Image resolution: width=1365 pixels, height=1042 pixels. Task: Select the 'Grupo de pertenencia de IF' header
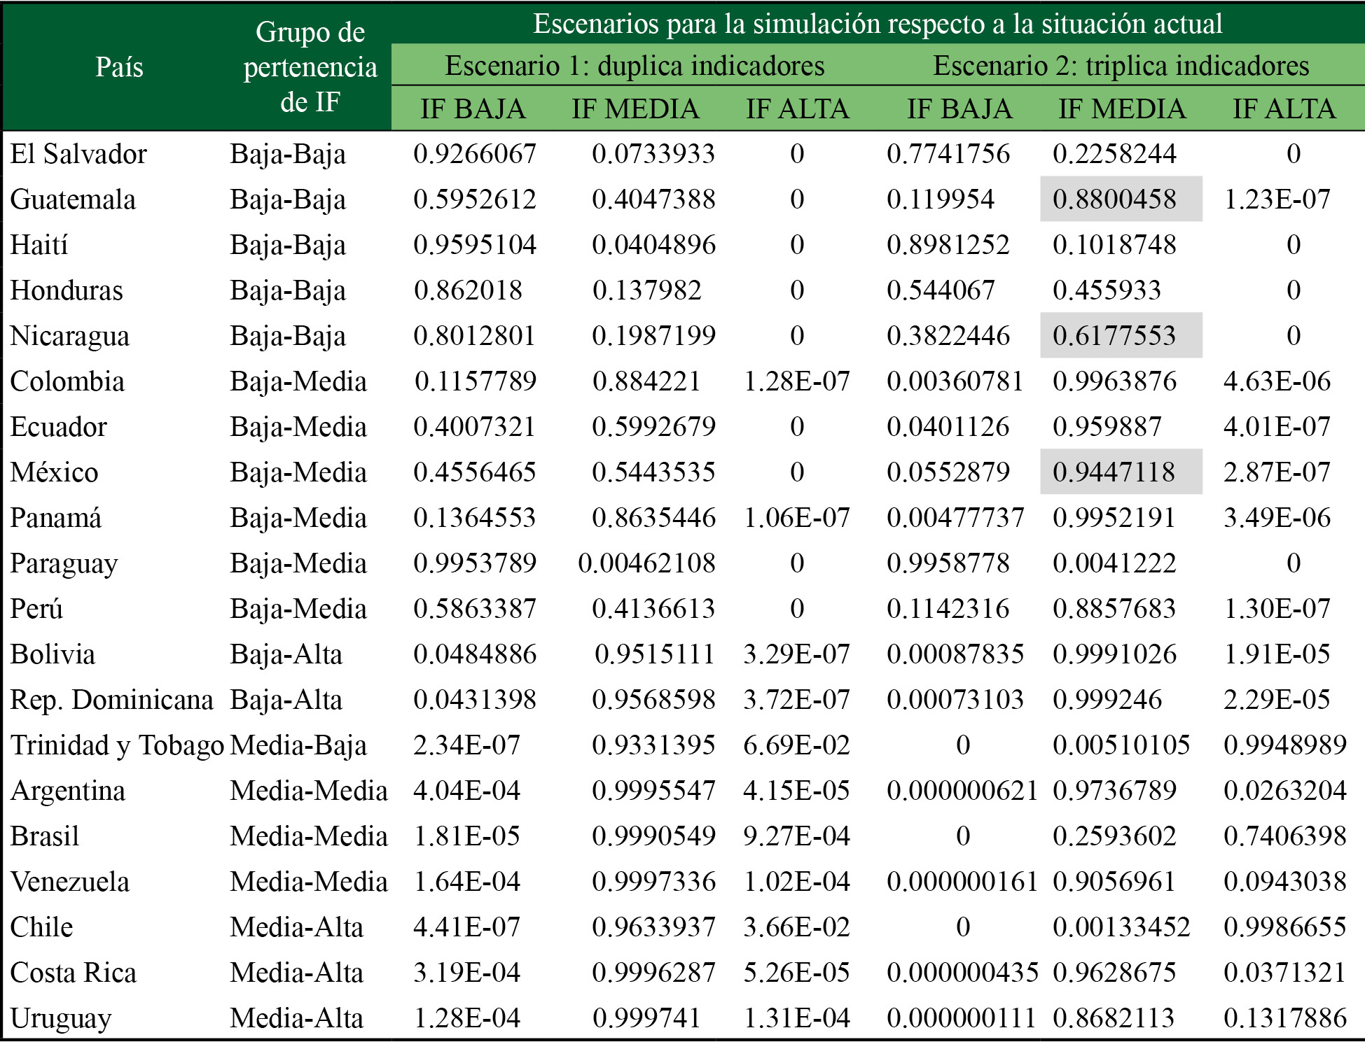[310, 67]
